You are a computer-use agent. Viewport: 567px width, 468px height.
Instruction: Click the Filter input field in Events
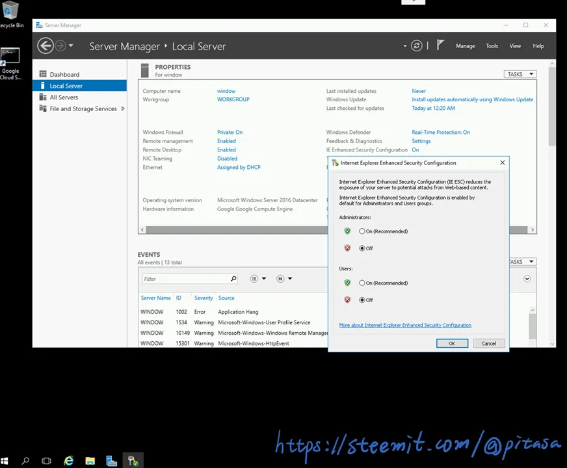coord(186,279)
